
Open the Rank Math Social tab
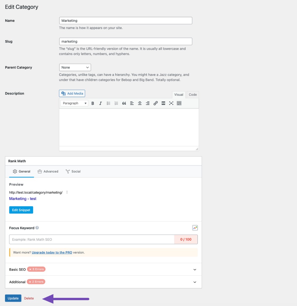[73, 172]
